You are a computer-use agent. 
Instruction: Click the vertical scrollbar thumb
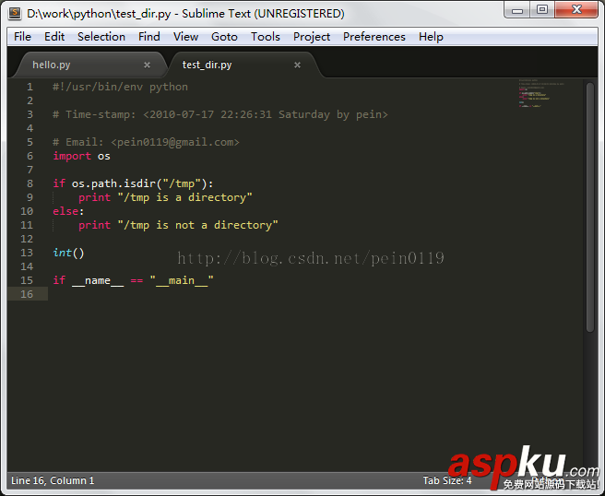[590, 207]
